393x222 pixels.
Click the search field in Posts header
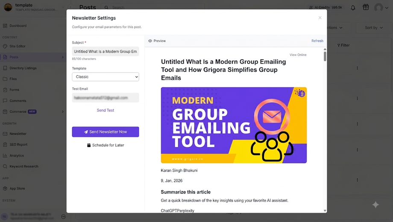(x=153, y=7)
